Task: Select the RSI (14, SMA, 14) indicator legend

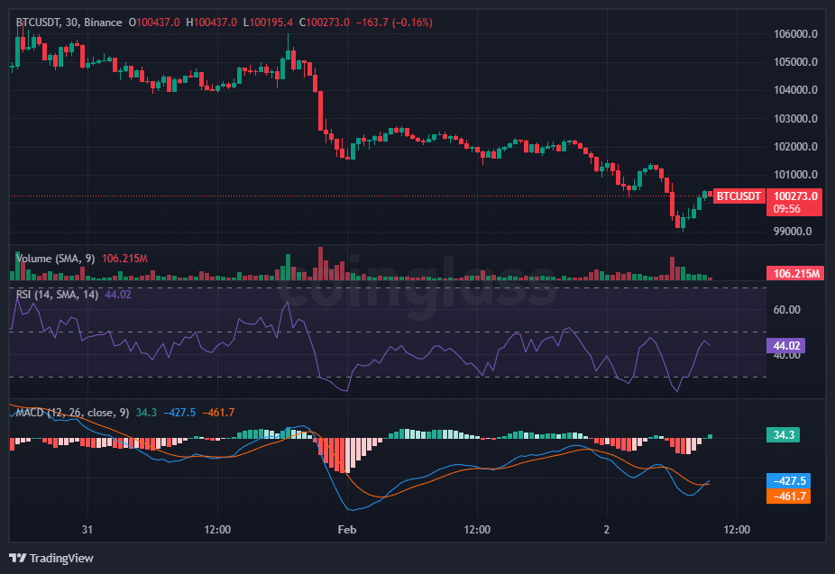Action: click(x=58, y=294)
